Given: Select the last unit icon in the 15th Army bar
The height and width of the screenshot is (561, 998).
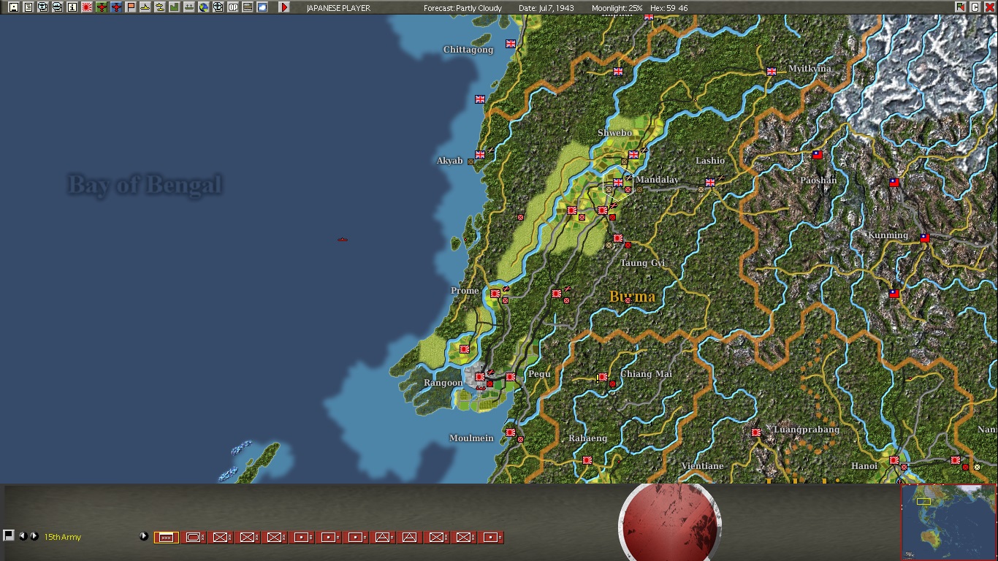Looking at the screenshot, I should [491, 538].
